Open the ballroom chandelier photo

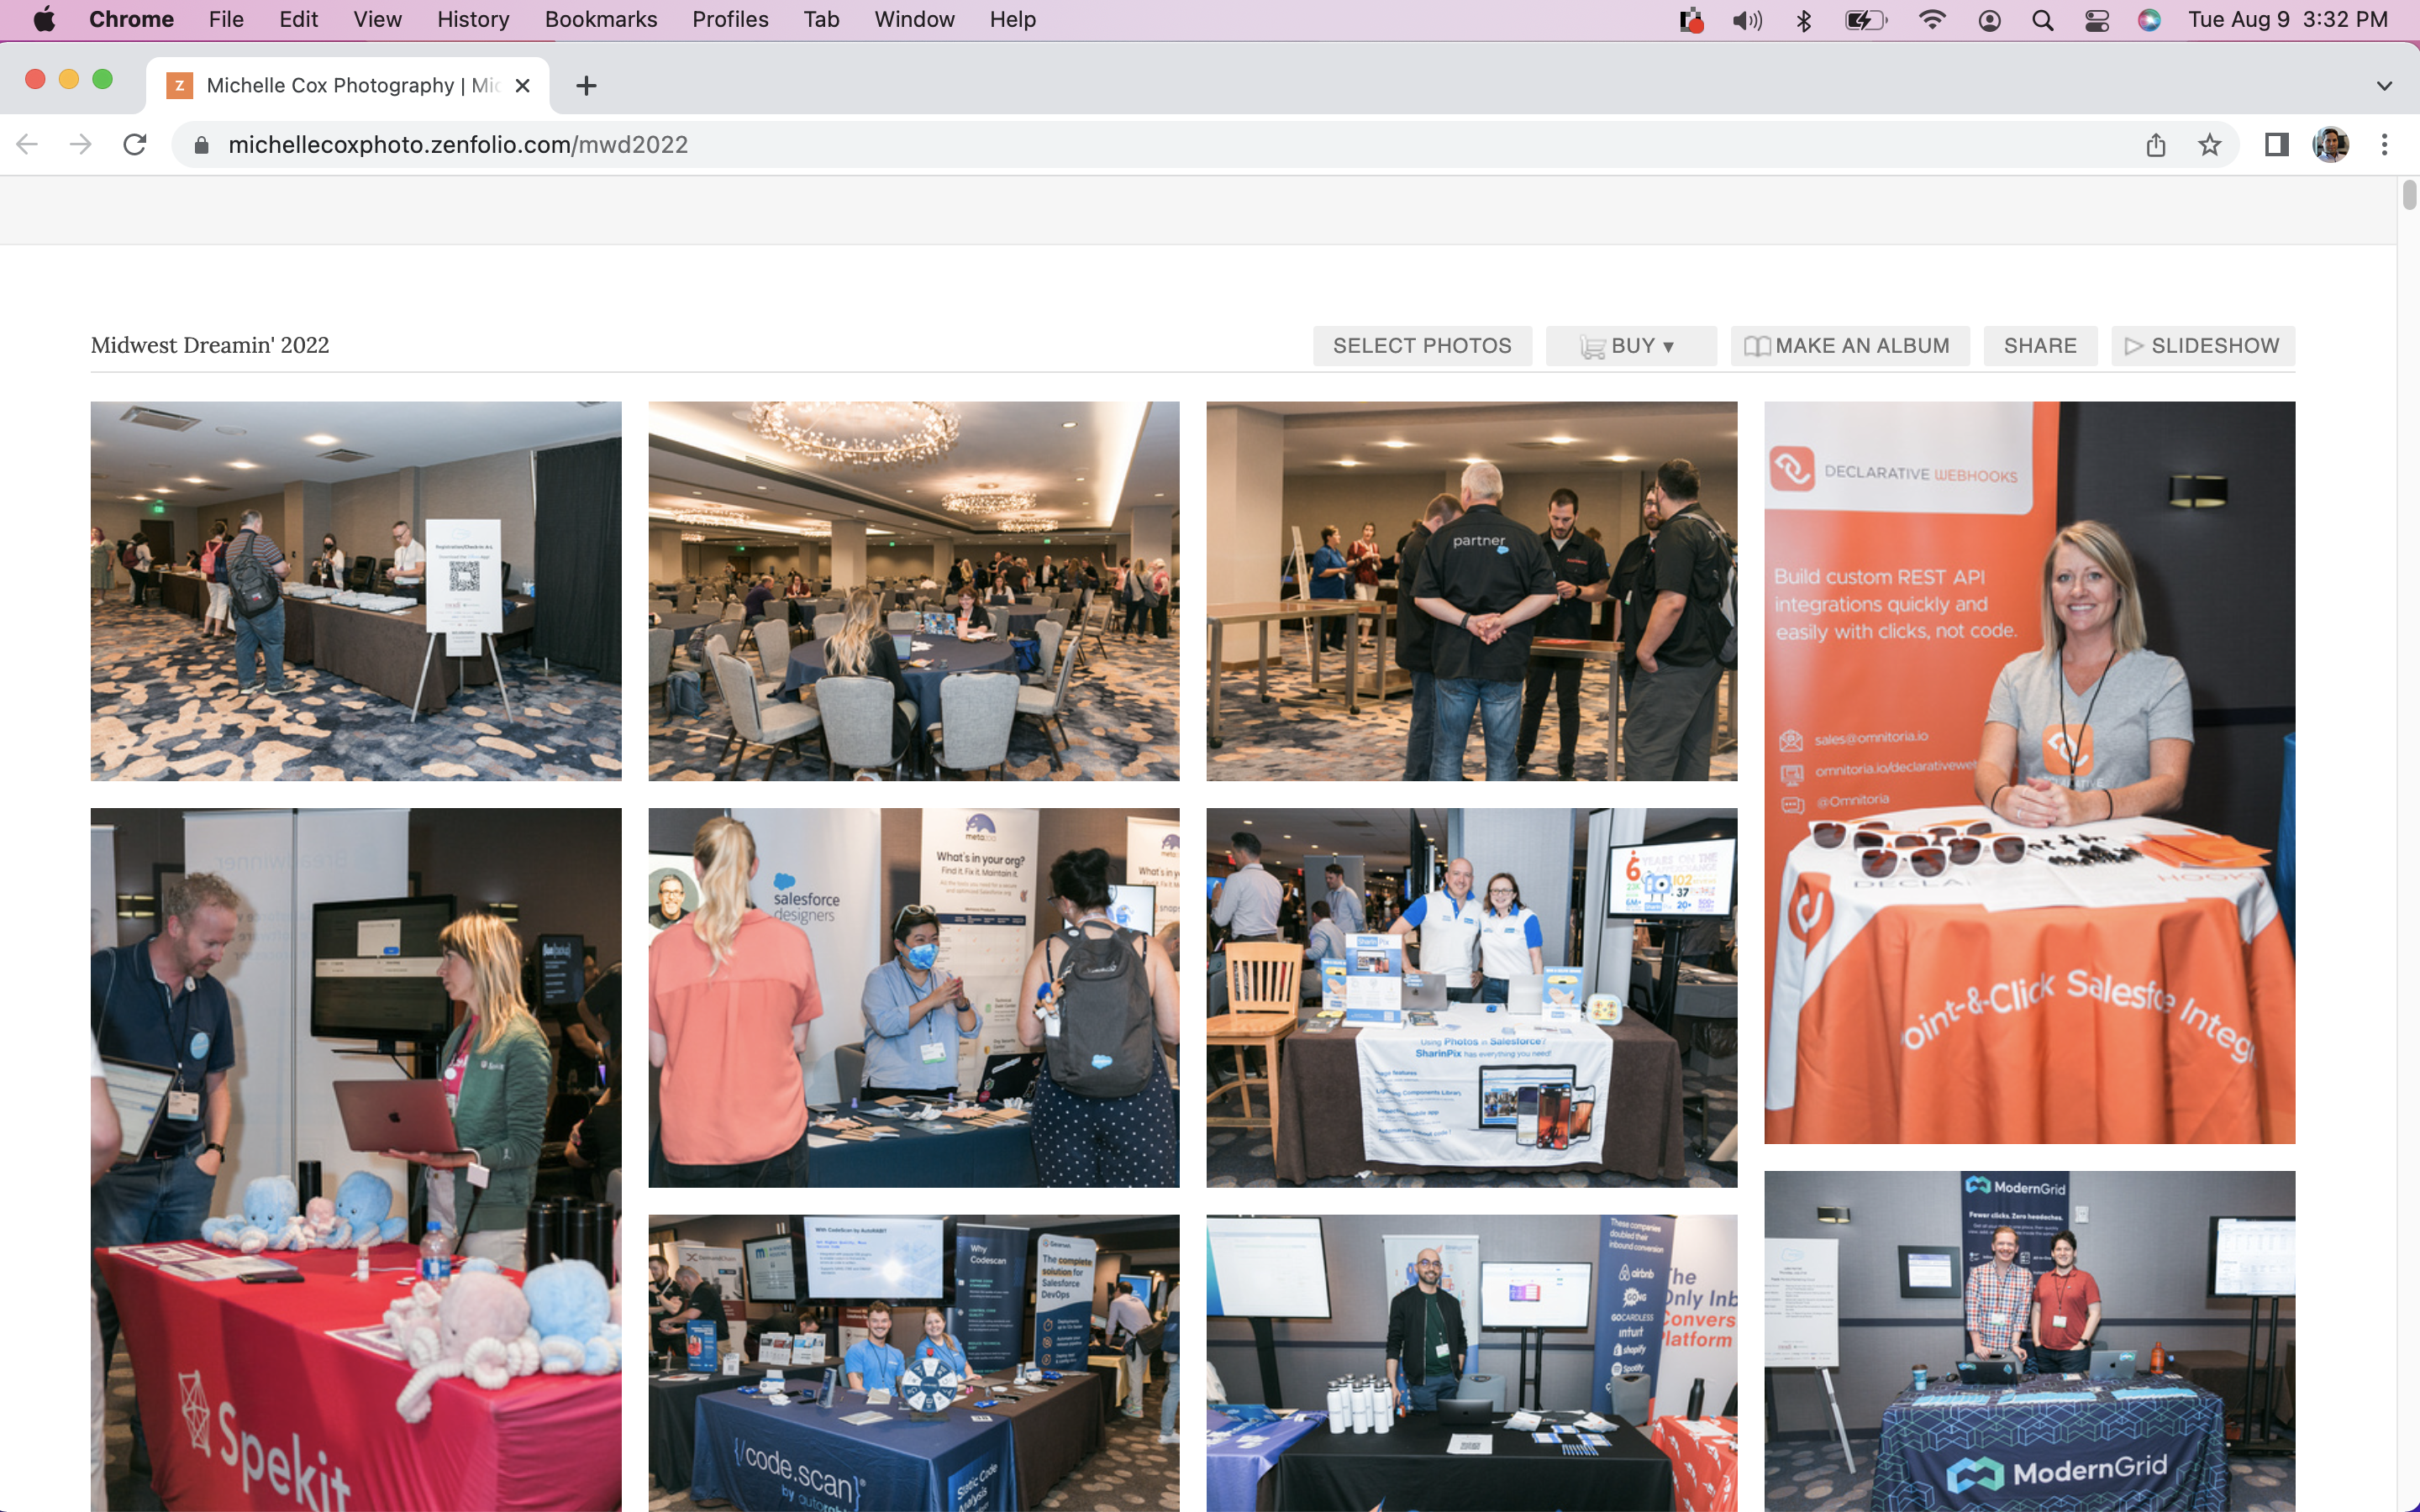(914, 591)
